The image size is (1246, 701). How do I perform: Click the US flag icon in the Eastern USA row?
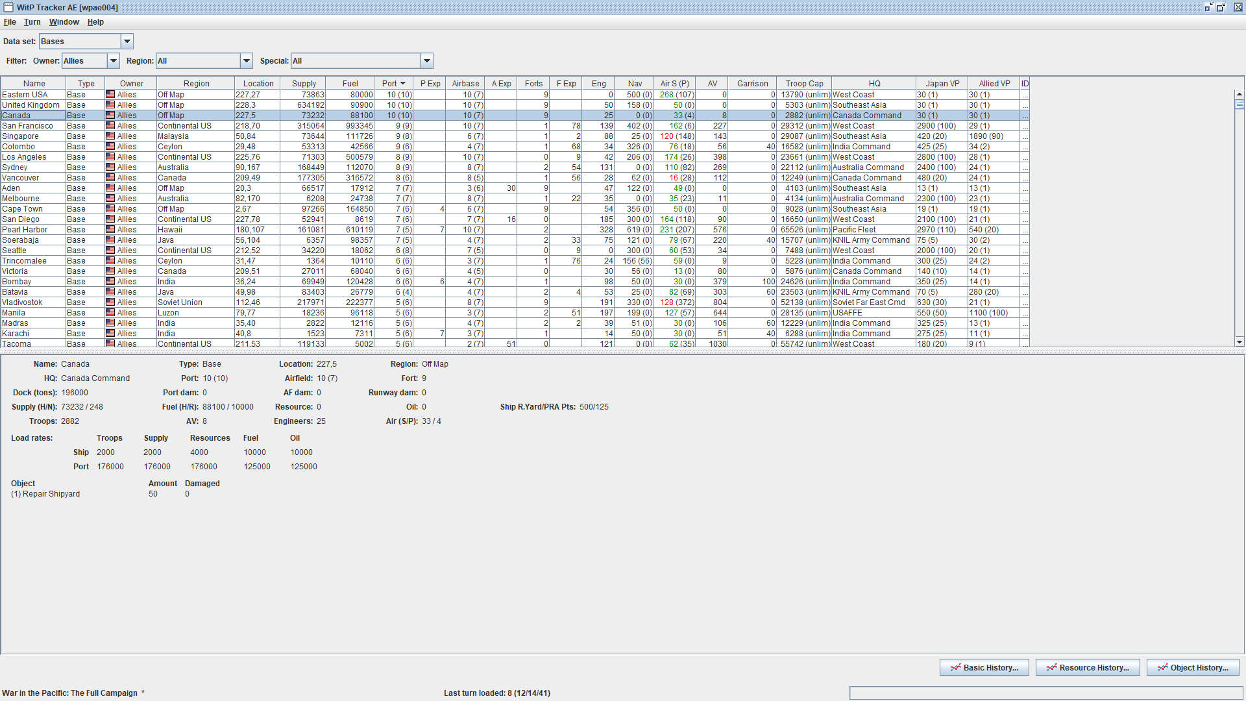[x=110, y=95]
